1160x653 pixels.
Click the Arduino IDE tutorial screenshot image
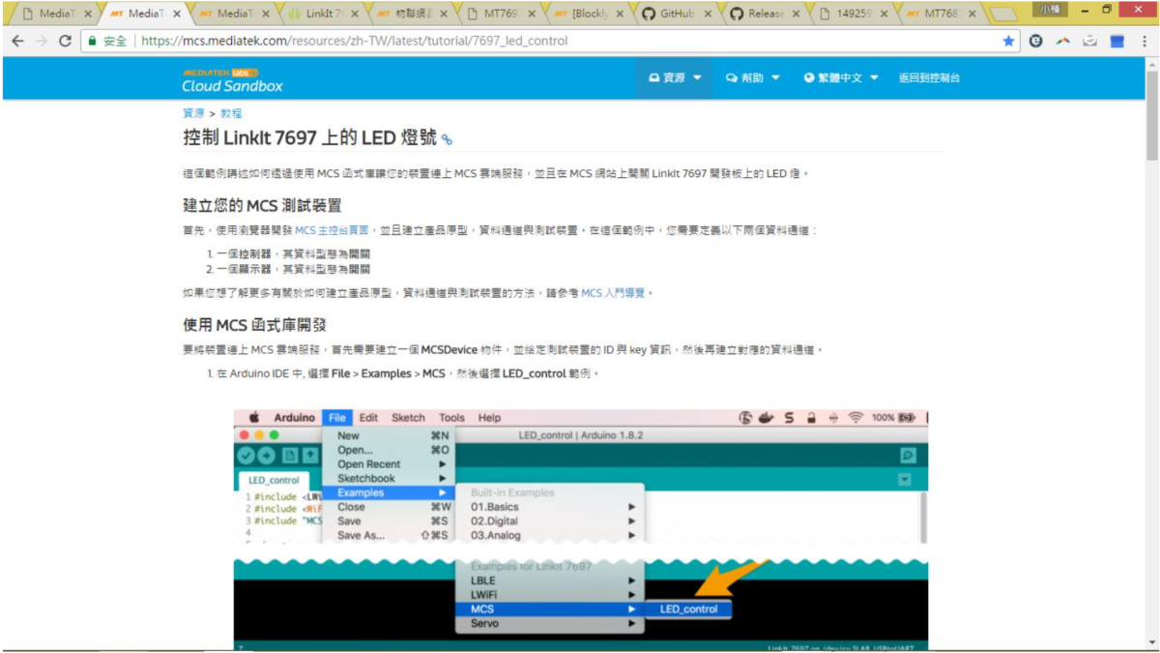coord(581,528)
